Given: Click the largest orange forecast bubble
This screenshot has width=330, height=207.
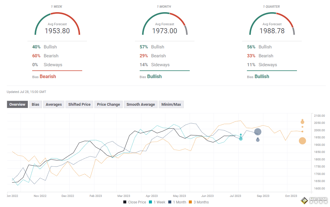Looking at the screenshot, I should click(302, 141).
